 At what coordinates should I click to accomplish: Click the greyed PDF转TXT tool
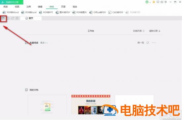click(133, 12)
